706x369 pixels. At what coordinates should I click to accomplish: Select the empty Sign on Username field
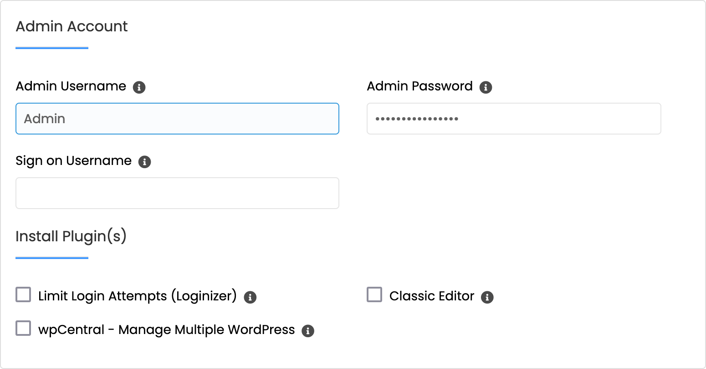177,193
